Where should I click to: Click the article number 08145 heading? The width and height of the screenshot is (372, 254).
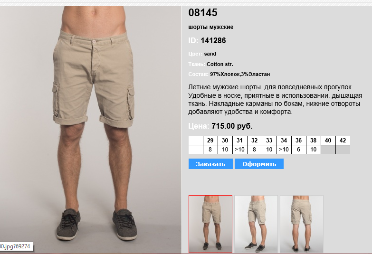[x=203, y=12]
